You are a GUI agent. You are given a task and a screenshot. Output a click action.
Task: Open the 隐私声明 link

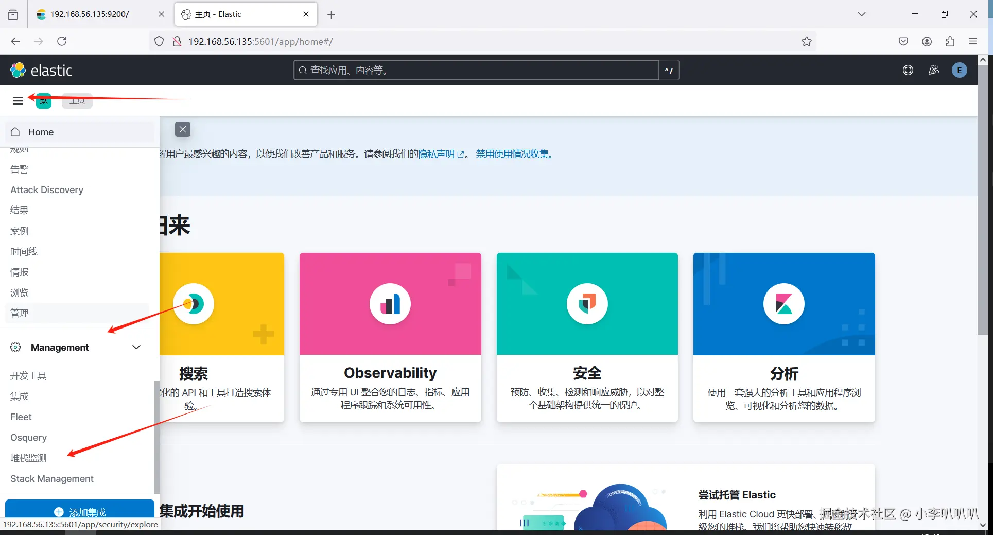coord(441,154)
